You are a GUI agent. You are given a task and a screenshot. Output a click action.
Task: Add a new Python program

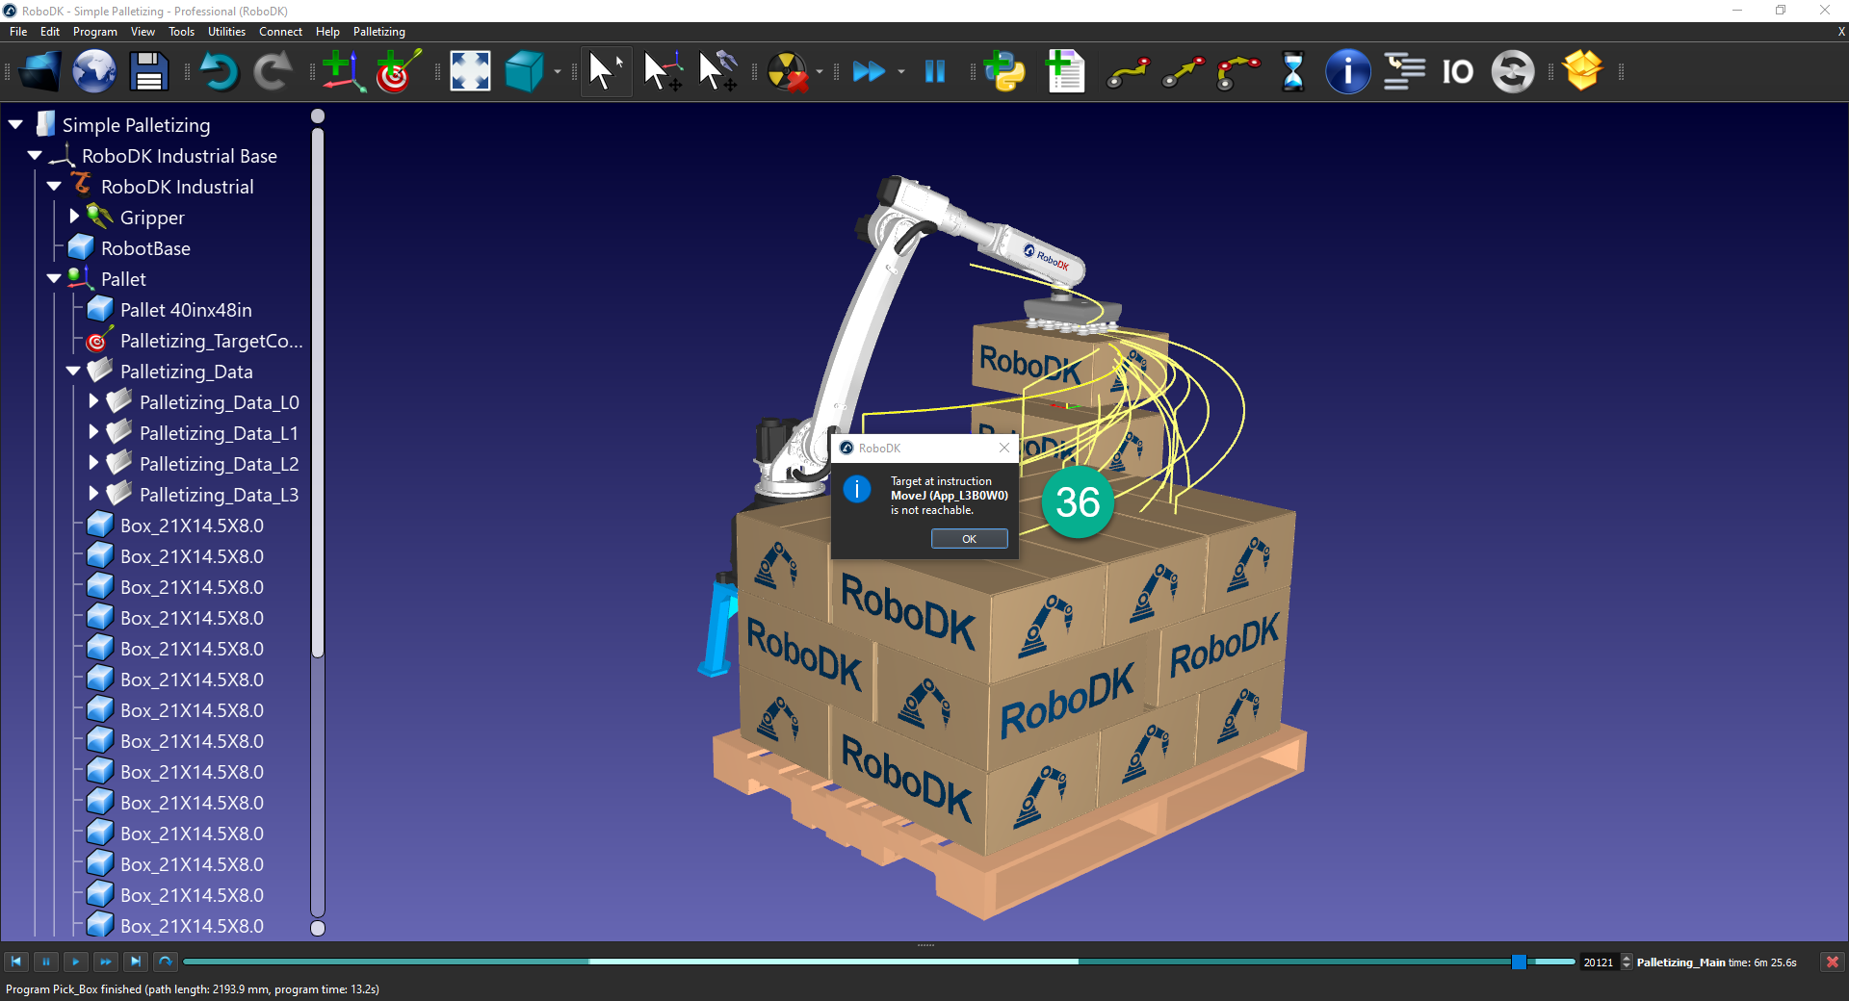1004,71
